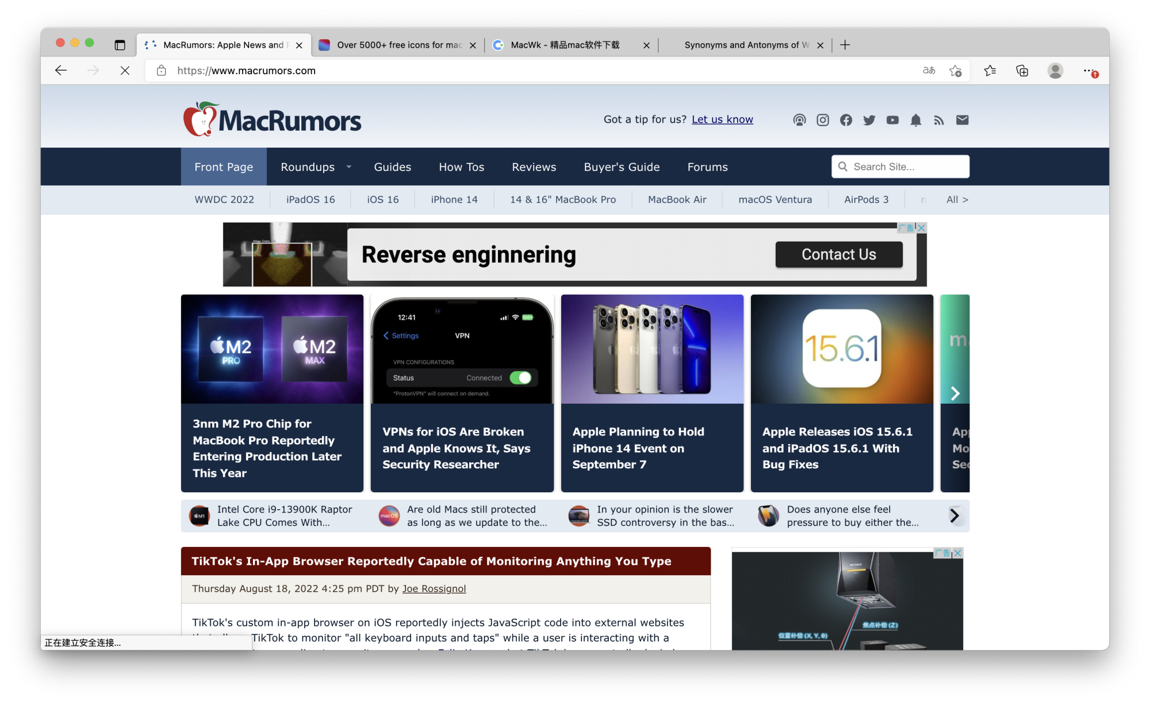Click into the Search Site field

coord(907,167)
